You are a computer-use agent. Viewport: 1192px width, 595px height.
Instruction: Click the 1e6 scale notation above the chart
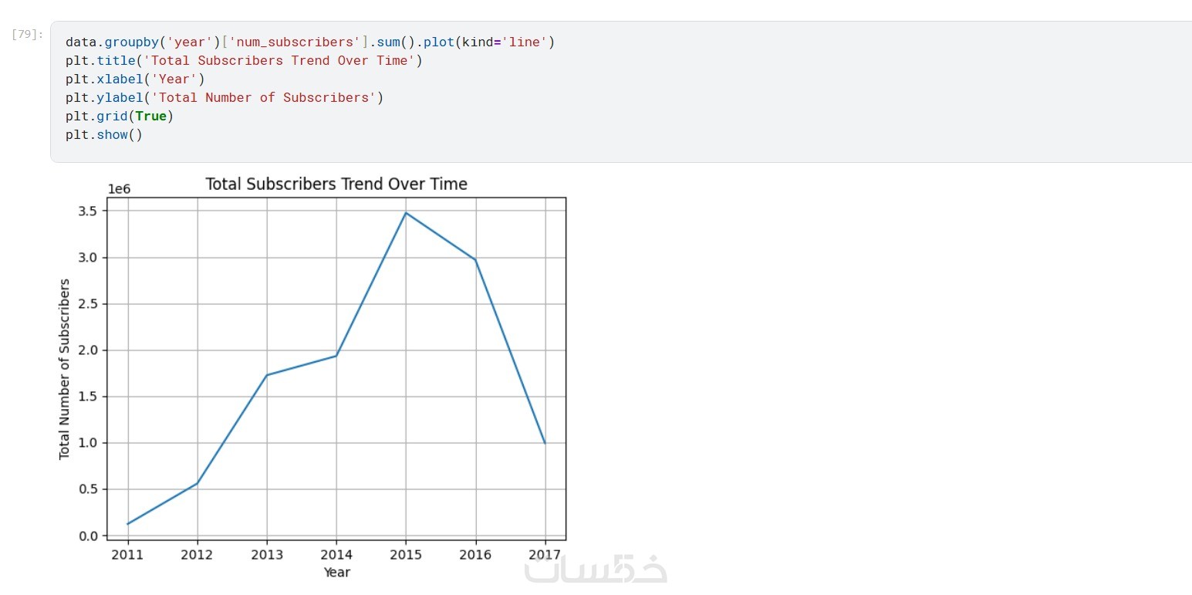(x=119, y=189)
